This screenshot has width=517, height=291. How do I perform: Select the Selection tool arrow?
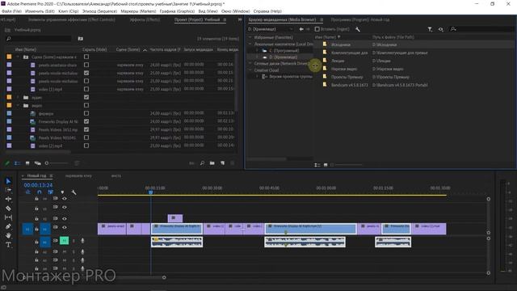(x=8, y=181)
